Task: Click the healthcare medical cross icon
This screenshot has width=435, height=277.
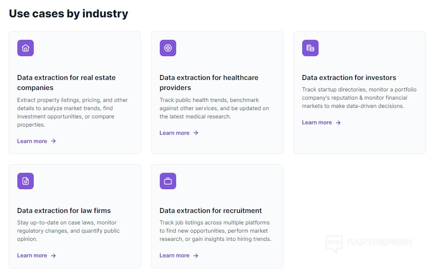Action: coord(168,48)
